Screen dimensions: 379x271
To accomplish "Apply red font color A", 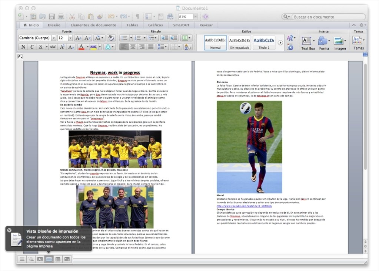I will 81,47.
